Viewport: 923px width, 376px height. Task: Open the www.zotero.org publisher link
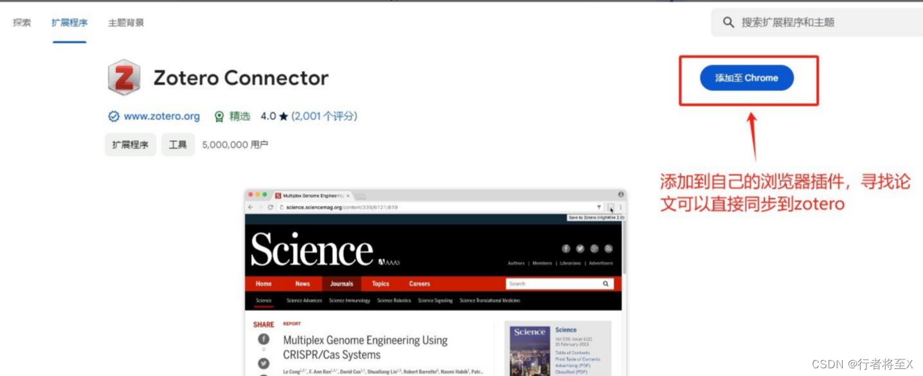[x=161, y=116]
